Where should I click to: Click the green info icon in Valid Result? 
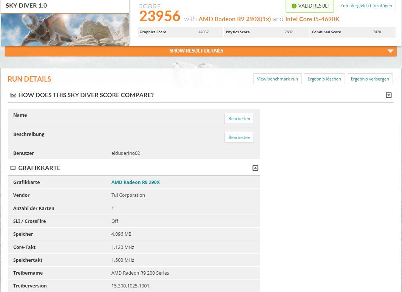[294, 6]
